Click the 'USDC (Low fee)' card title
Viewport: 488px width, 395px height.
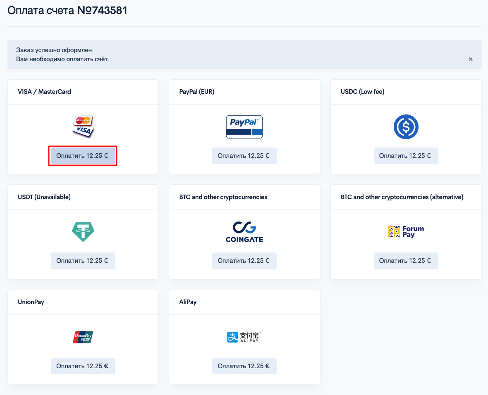click(x=363, y=92)
